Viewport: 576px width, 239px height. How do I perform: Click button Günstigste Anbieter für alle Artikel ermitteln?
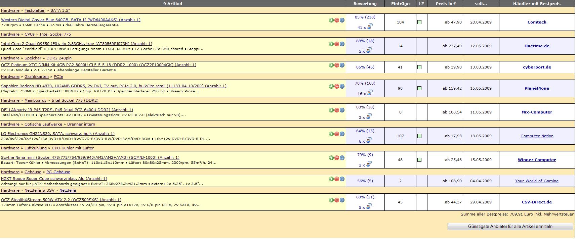pos(510,227)
